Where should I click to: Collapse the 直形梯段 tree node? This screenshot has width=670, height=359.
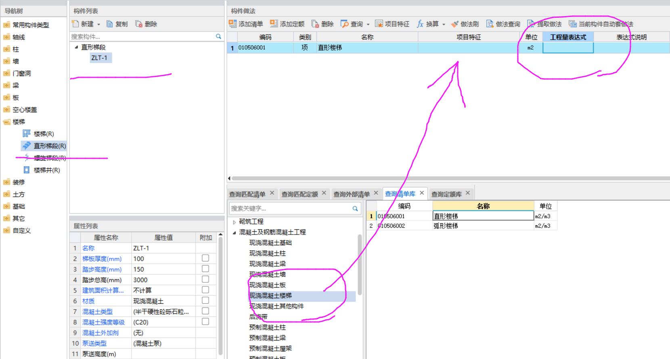click(x=76, y=47)
